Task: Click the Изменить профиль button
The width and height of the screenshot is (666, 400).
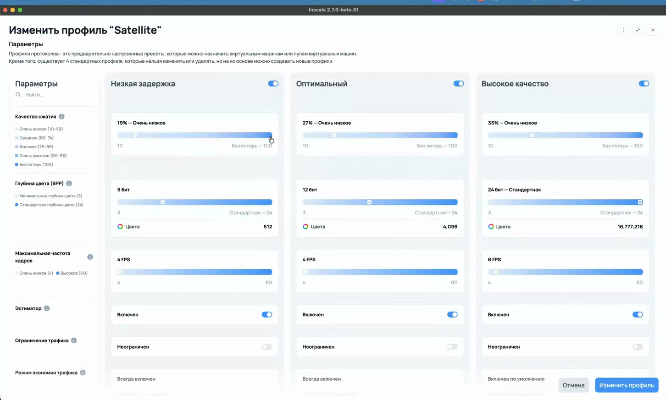Action: 627,385
